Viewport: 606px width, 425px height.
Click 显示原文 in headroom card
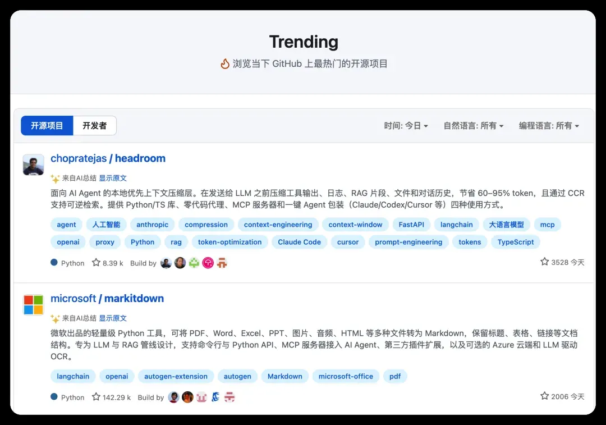[x=113, y=179]
